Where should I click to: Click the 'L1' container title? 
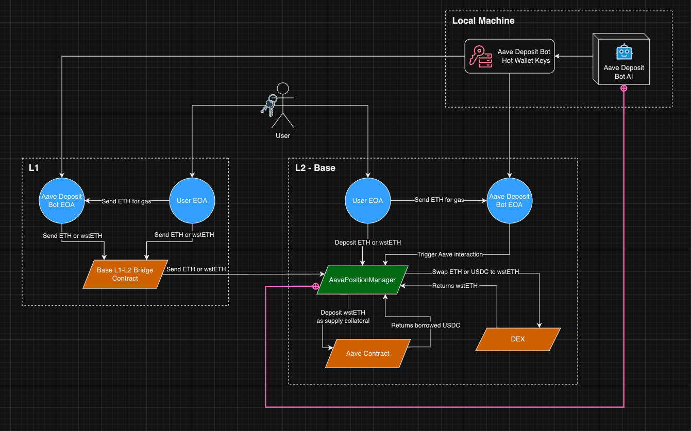(33, 168)
